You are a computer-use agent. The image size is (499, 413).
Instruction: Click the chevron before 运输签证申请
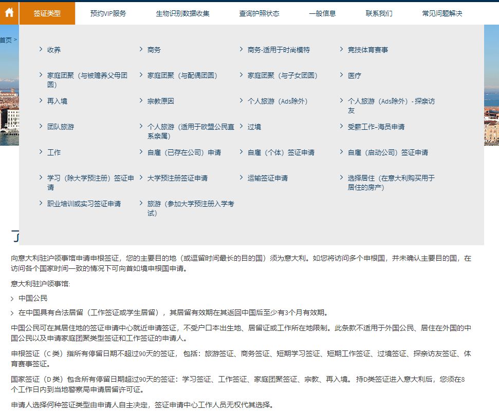pos(241,178)
